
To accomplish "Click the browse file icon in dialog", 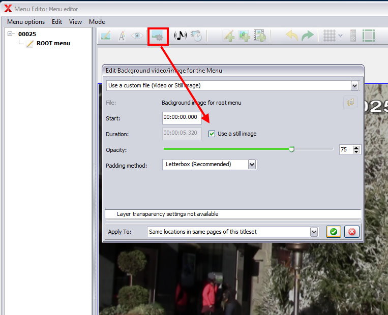I will [x=350, y=102].
